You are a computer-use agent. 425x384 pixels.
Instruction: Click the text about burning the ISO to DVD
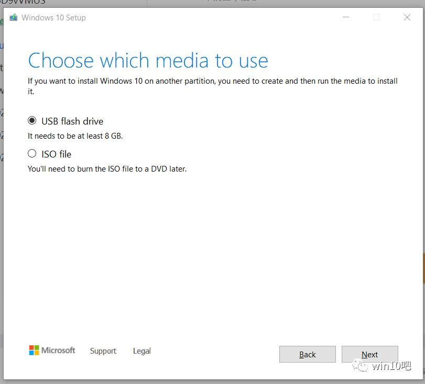point(107,169)
